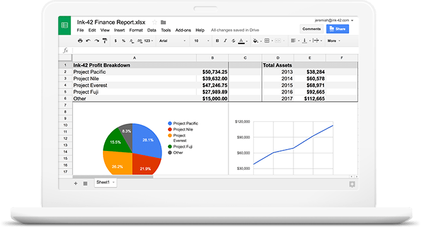The image size is (421, 228).
Task: Open the Edit menu
Action: coord(92,30)
